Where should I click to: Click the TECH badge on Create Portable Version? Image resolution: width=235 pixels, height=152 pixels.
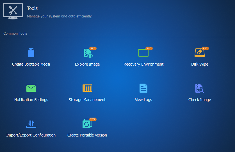(93, 119)
